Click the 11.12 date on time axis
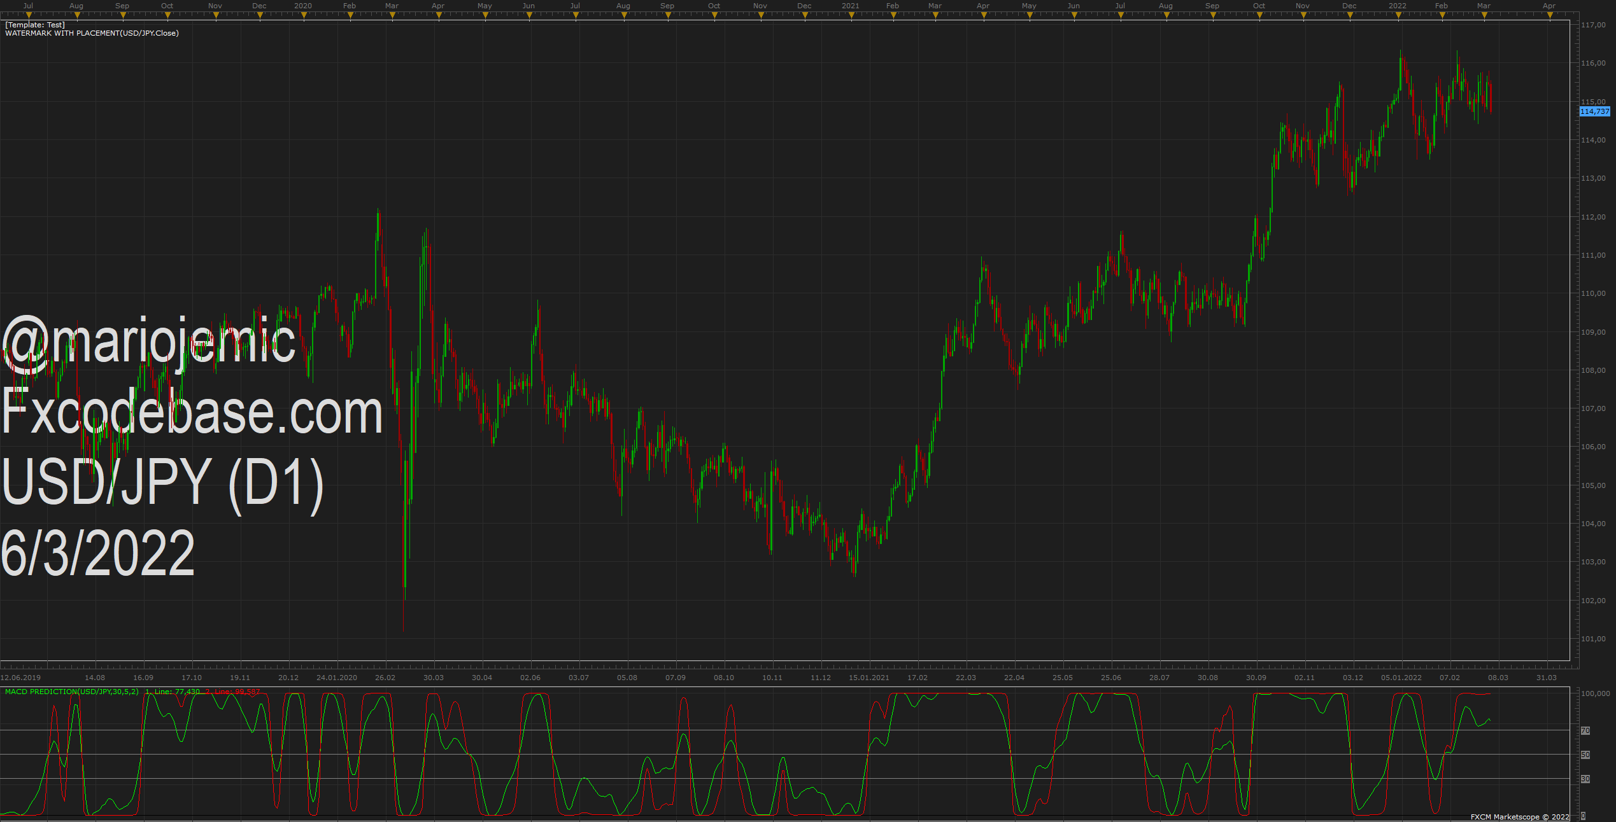1616x822 pixels. (x=821, y=678)
